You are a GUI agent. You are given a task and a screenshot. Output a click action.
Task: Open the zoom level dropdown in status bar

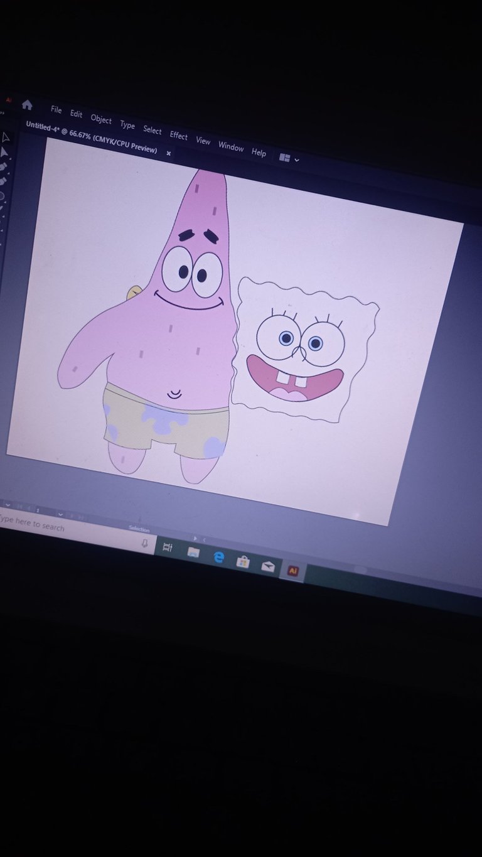7,504
